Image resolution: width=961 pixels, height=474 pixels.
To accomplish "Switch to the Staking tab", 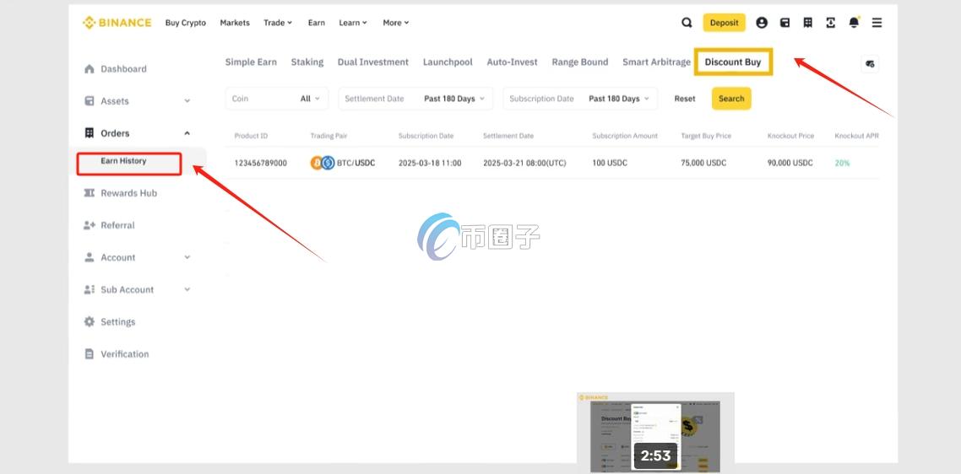I will click(307, 62).
